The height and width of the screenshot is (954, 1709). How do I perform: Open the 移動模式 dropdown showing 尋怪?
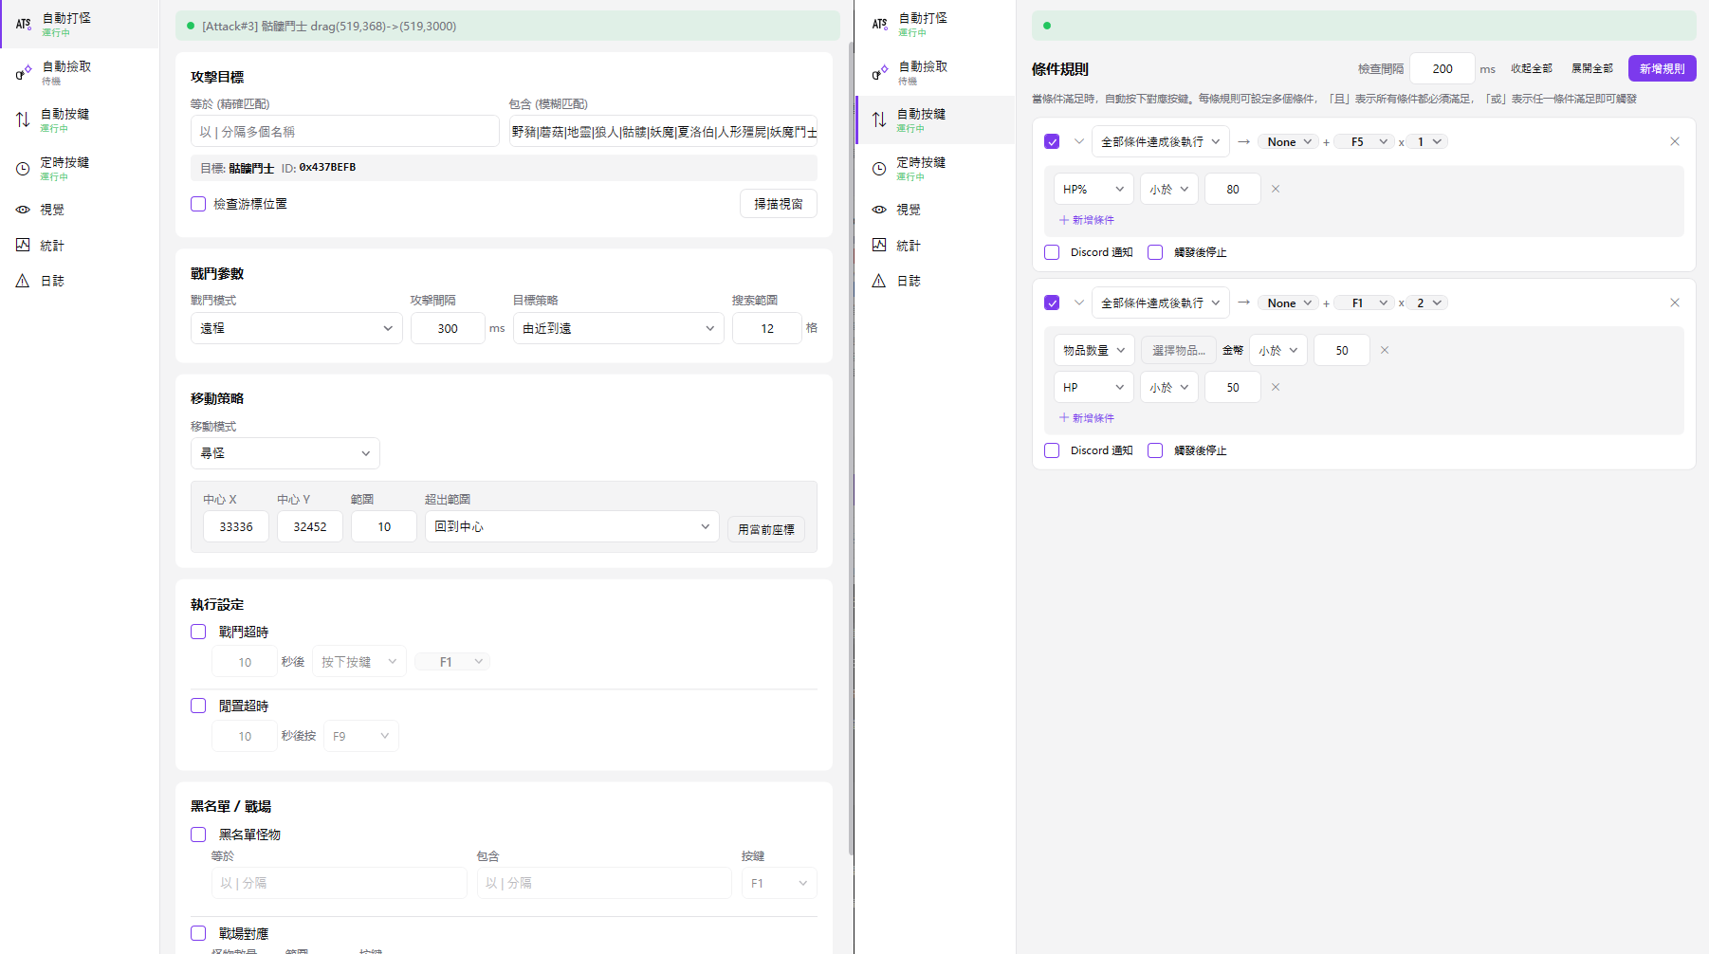point(285,453)
